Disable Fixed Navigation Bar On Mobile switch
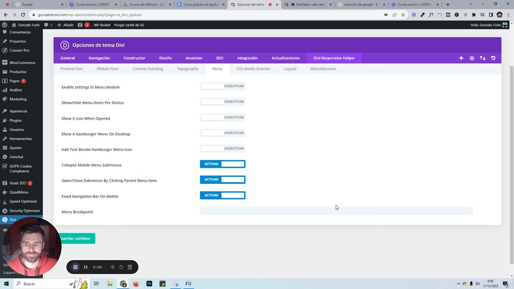Image resolution: width=514 pixels, height=289 pixels. point(222,195)
